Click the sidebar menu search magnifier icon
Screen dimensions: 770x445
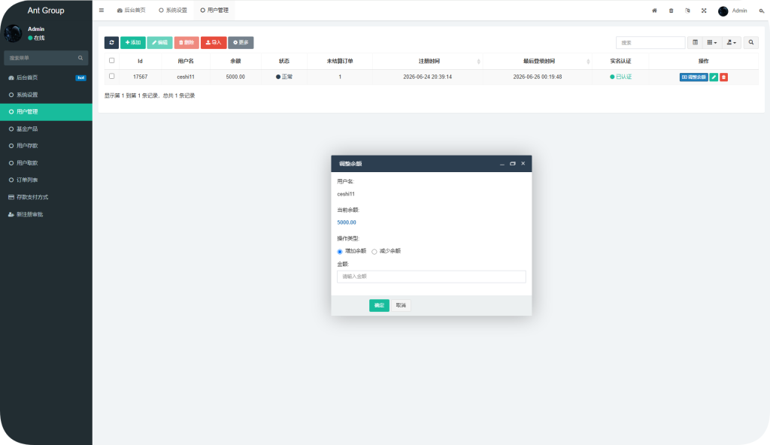(80, 58)
